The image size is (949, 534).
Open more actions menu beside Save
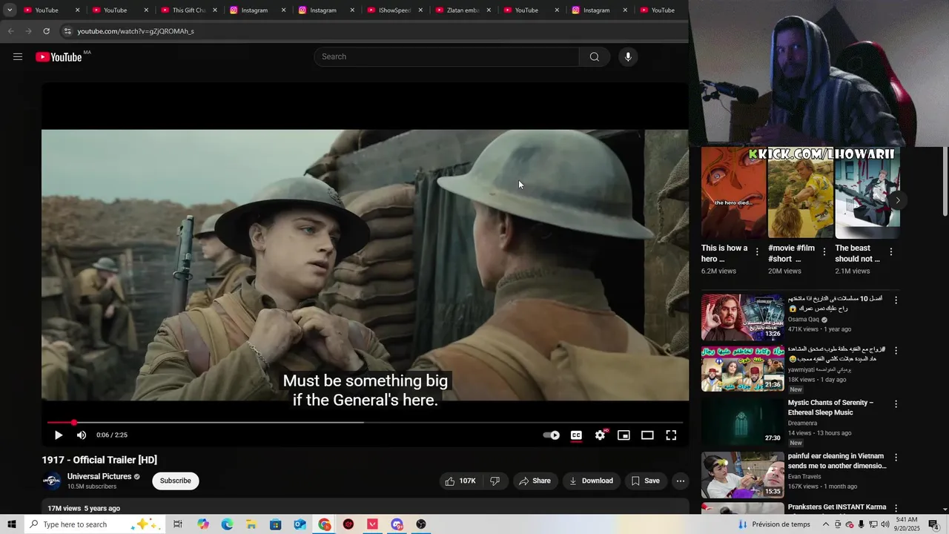pyautogui.click(x=680, y=481)
